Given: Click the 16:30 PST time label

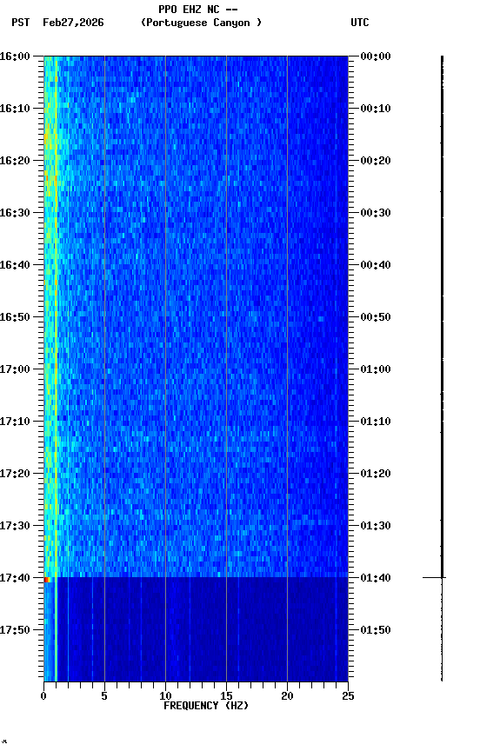Looking at the screenshot, I should coord(15,213).
